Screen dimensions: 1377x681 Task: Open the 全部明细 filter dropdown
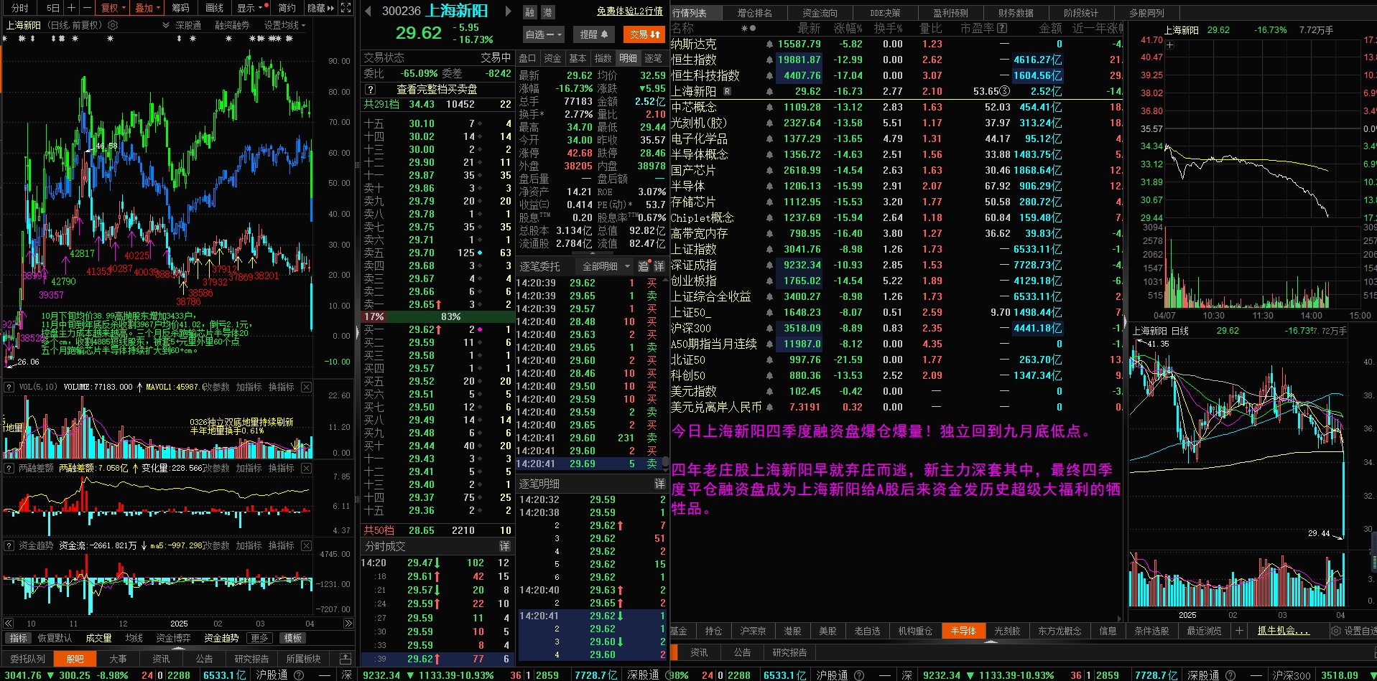[605, 266]
